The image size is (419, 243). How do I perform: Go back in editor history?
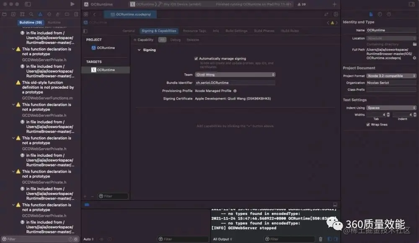click(94, 14)
